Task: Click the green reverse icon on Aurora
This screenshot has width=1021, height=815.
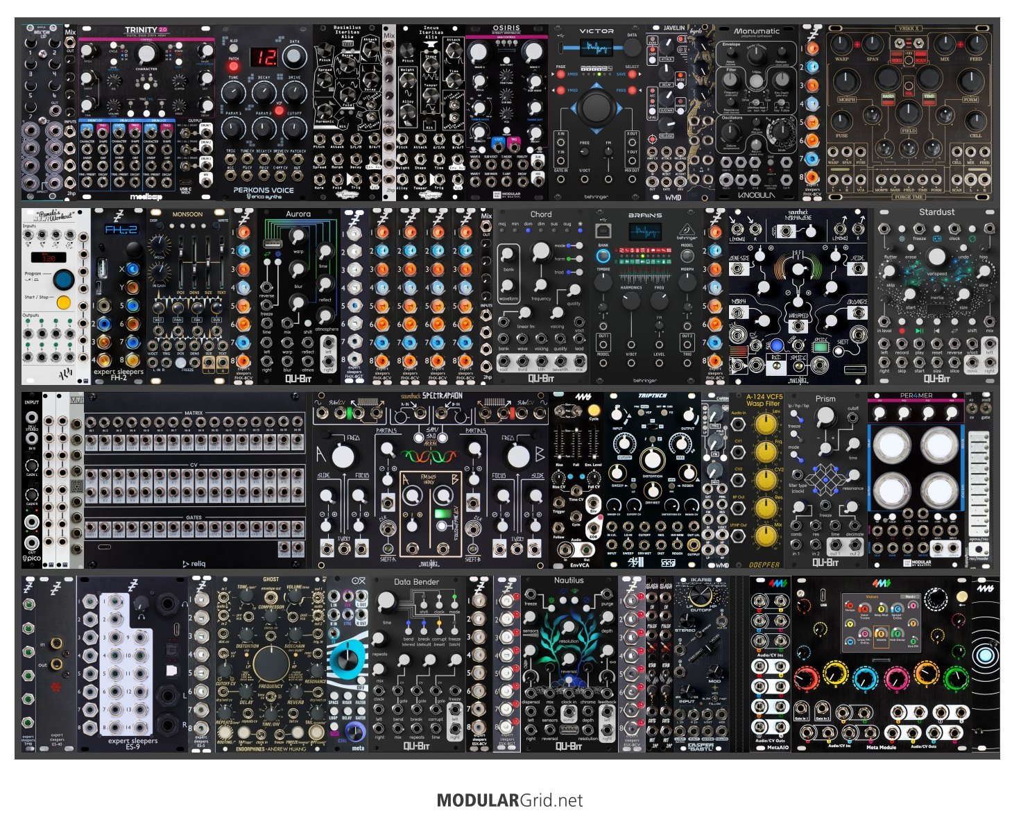Action: (267, 255)
